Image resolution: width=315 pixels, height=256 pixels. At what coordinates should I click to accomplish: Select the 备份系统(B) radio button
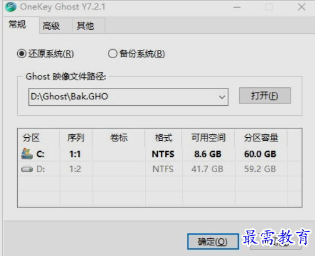[113, 53]
